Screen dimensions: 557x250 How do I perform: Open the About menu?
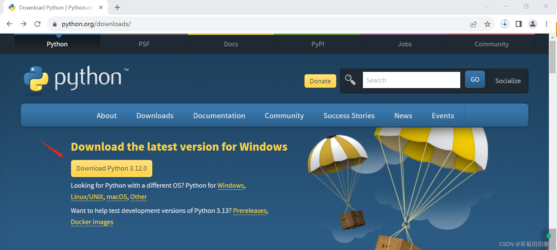tap(107, 116)
